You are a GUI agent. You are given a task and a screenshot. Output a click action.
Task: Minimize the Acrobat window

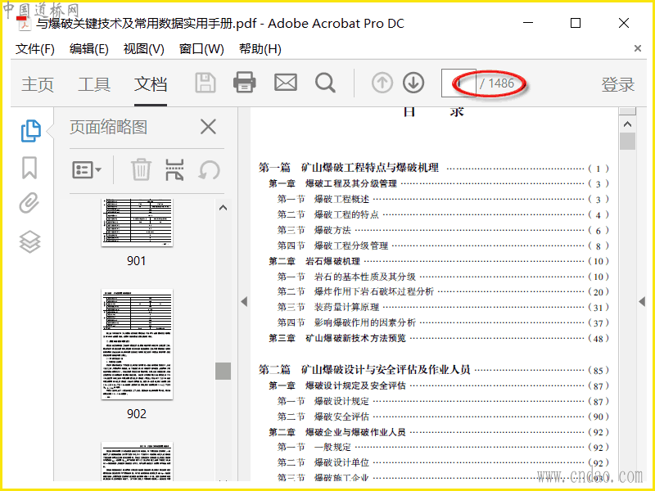tap(528, 23)
